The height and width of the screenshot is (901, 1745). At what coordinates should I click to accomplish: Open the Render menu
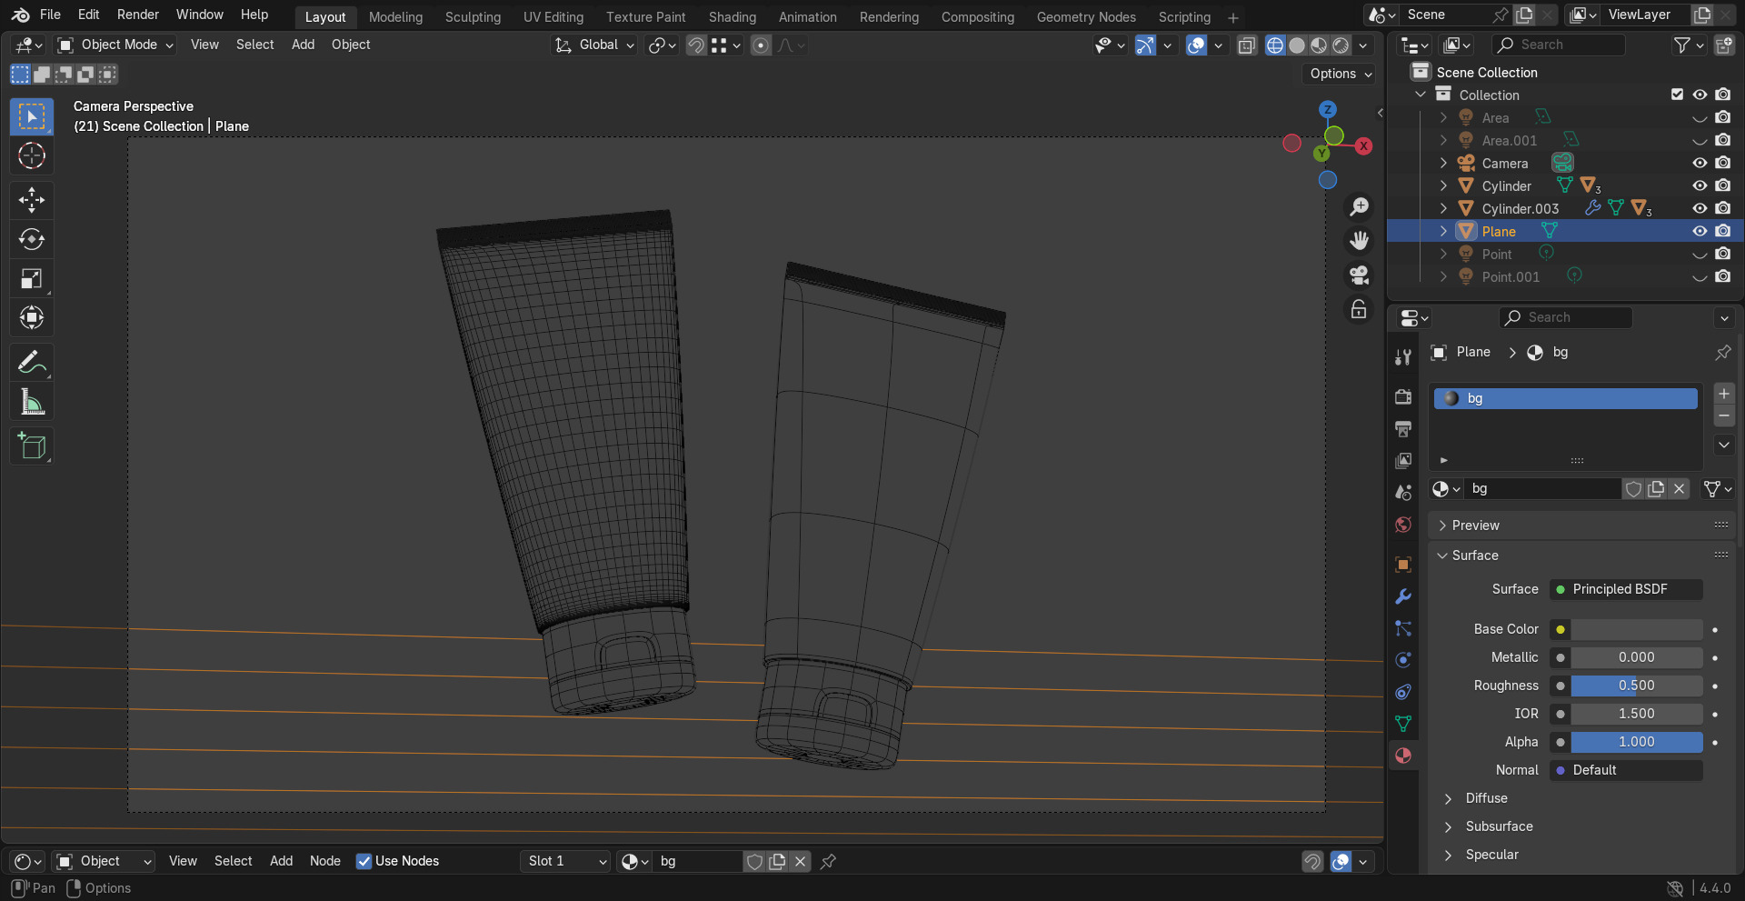pyautogui.click(x=138, y=15)
